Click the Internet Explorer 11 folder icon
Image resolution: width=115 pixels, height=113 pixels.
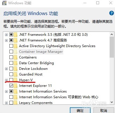click(x=15, y=86)
